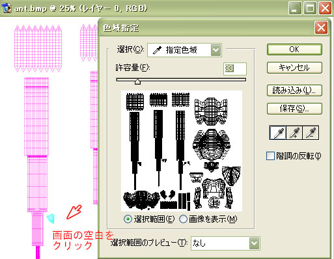Minimize the ant.bmp document window

(295, 8)
